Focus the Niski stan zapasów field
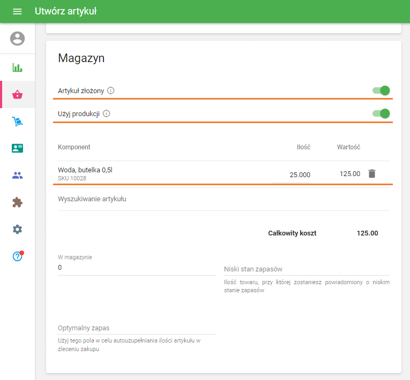 point(307,269)
